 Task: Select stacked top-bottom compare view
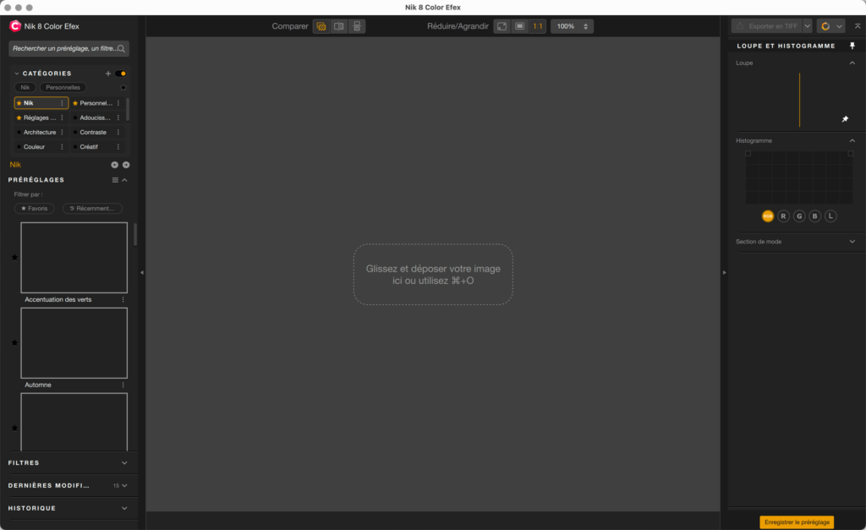pyautogui.click(x=357, y=26)
